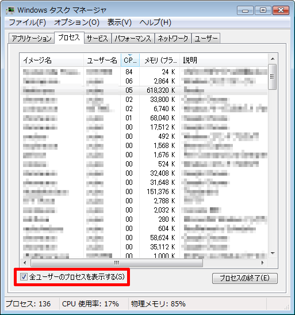
Task: Click the Task Manager title bar icon
Action: click(x=10, y=10)
